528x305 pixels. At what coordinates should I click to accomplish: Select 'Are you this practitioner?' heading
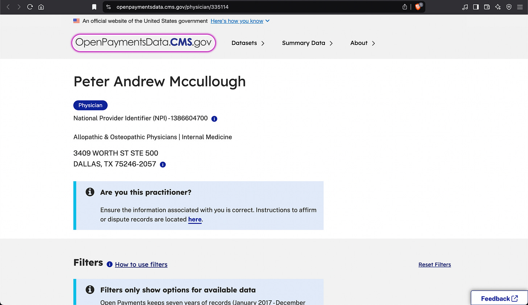click(146, 192)
